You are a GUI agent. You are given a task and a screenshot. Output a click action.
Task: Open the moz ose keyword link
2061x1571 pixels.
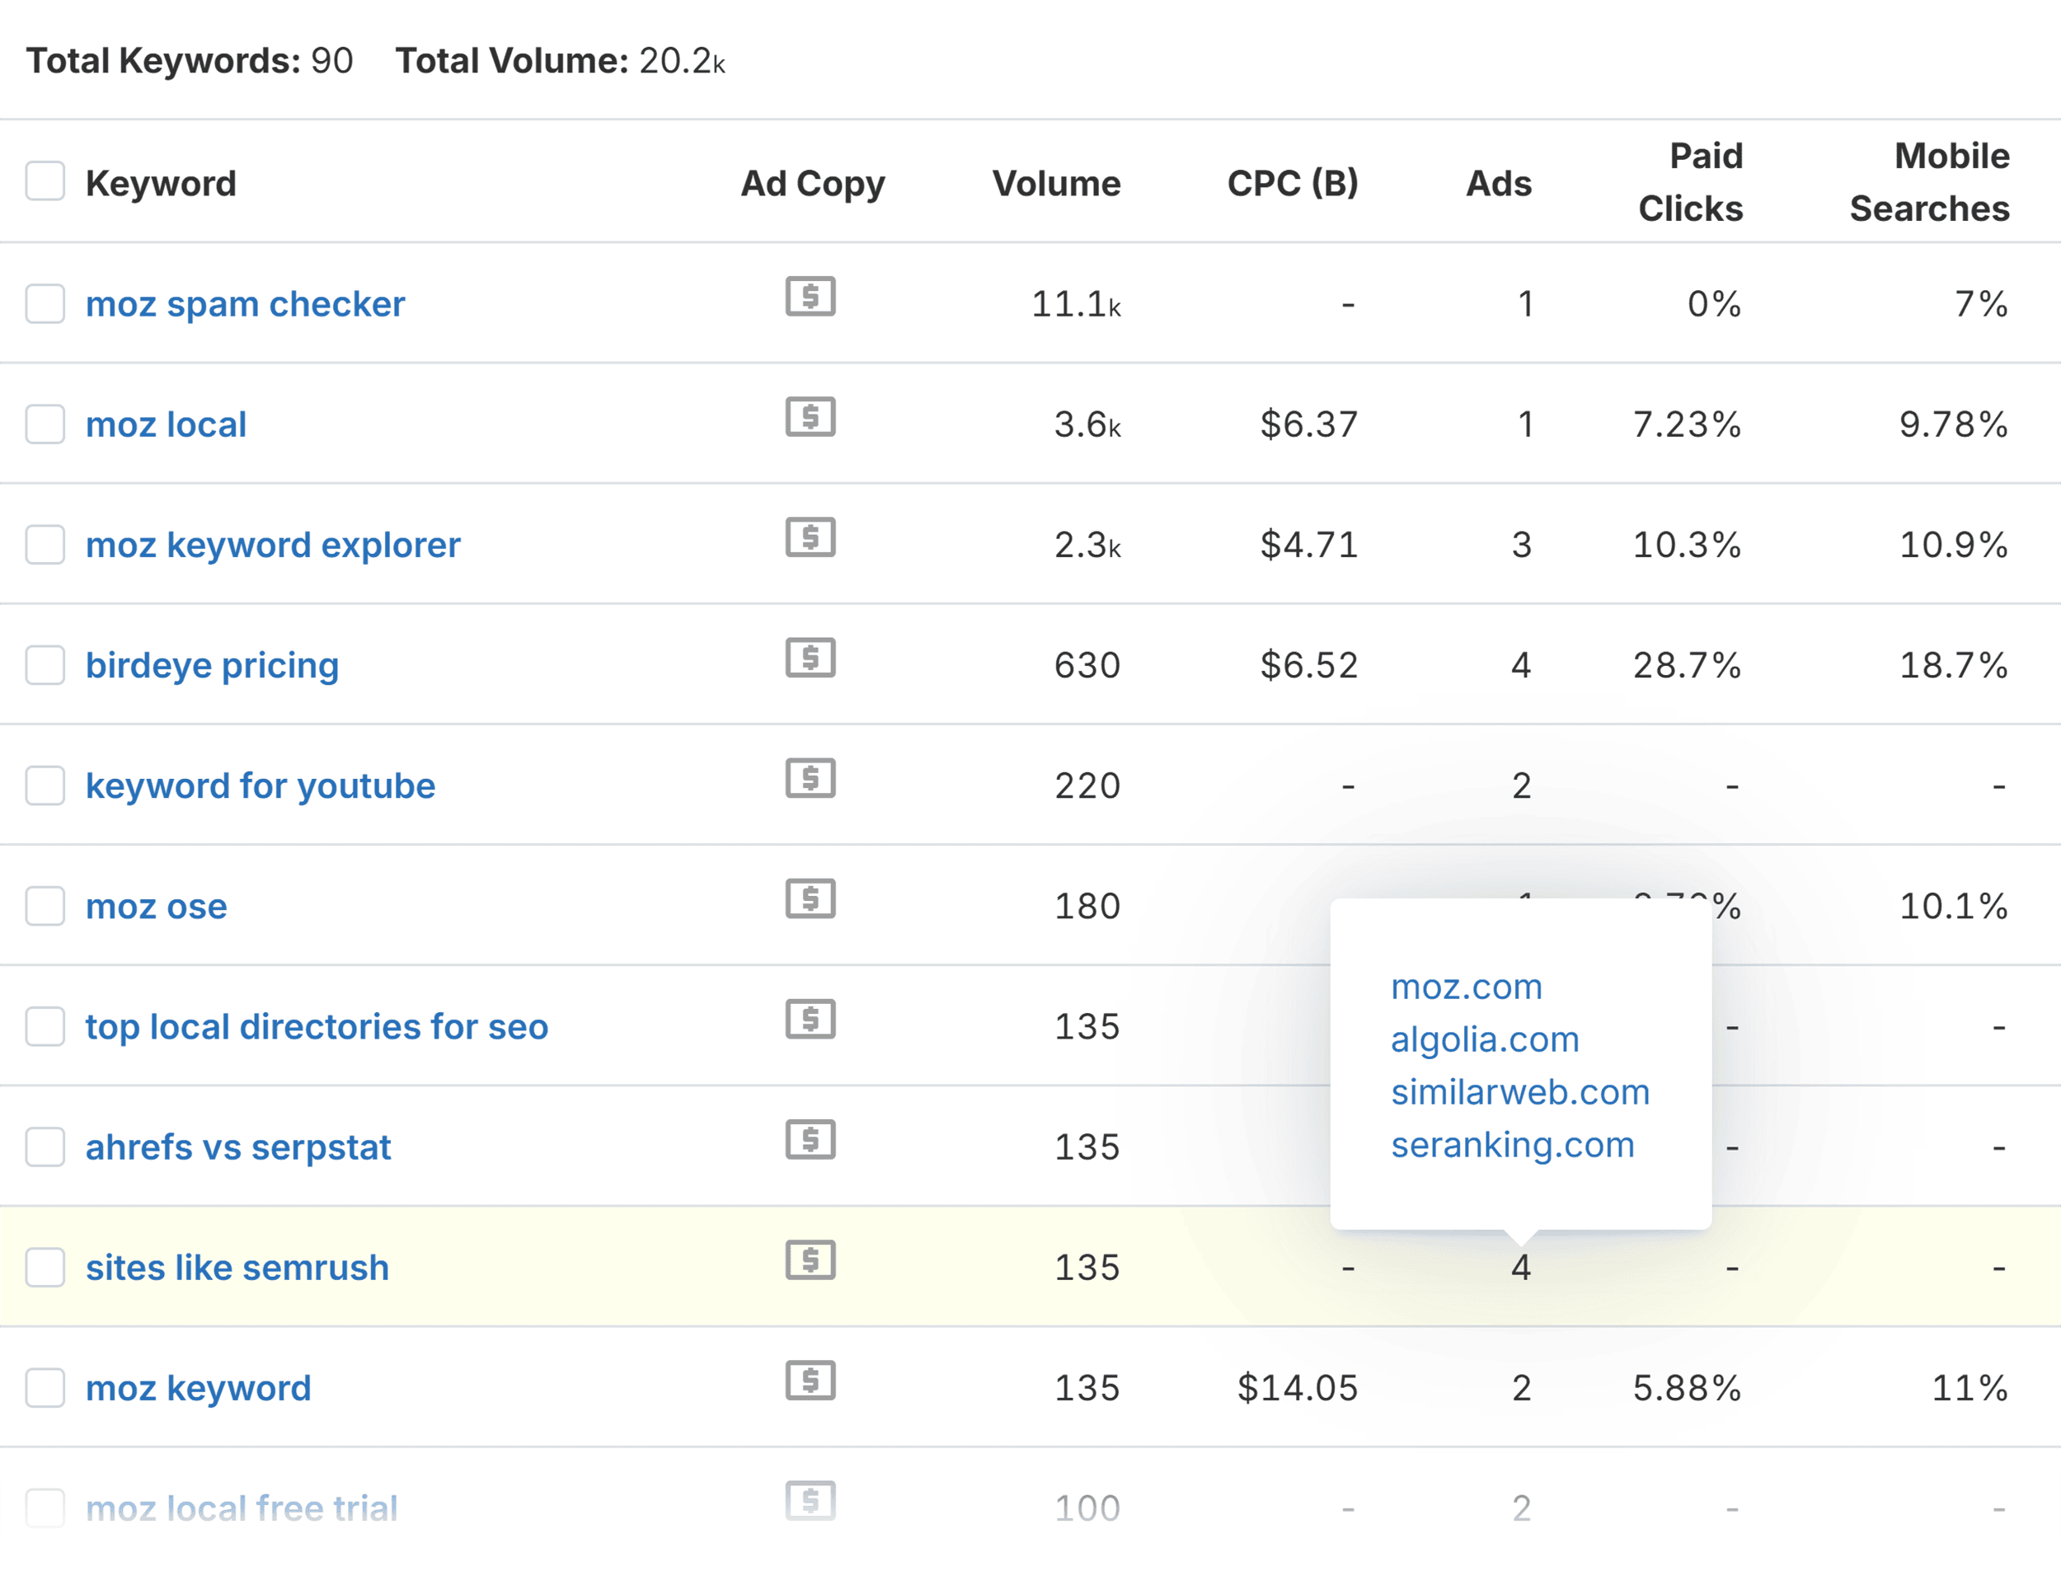(156, 907)
